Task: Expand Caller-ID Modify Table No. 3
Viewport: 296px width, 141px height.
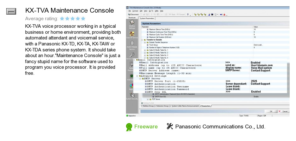Action: (145, 55)
